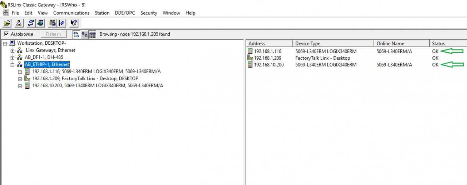
Task: Switch to details list view
Action: point(92,34)
